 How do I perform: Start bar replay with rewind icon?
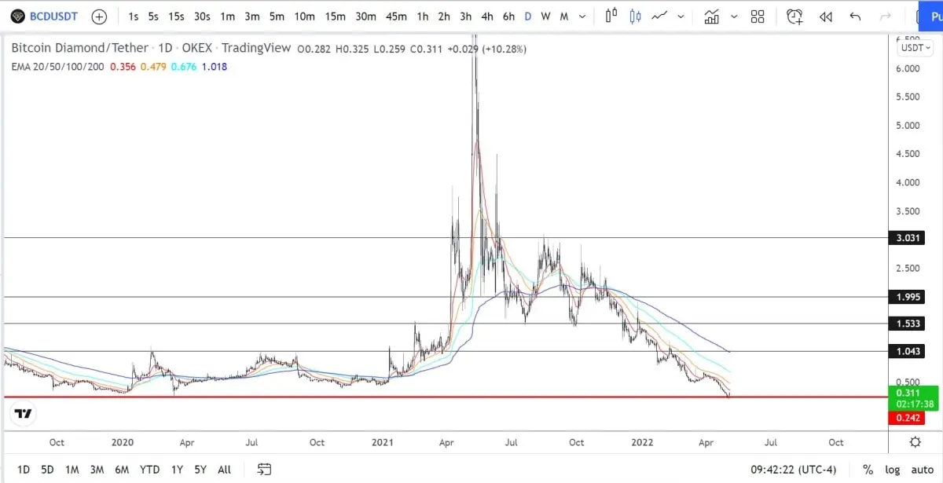tap(825, 16)
